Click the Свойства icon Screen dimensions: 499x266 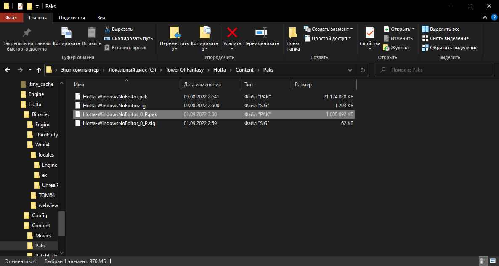pos(370,33)
